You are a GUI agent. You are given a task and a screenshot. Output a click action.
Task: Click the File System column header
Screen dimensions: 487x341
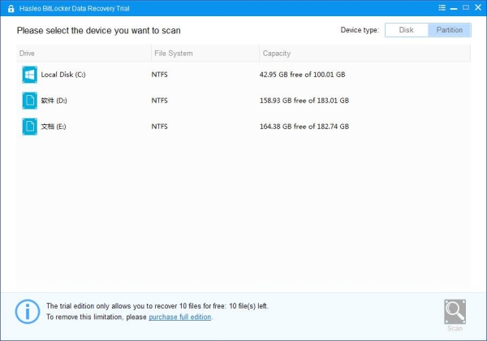pyautogui.click(x=205, y=53)
